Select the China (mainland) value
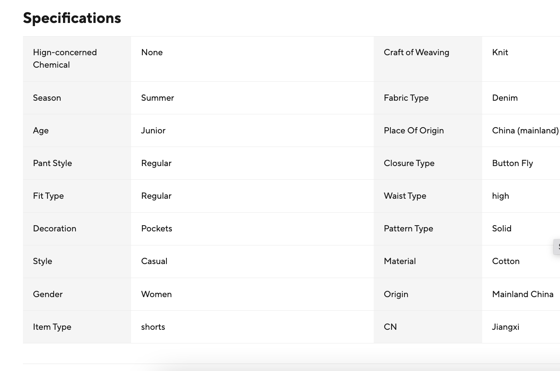This screenshot has height=371, width=560. (525, 131)
